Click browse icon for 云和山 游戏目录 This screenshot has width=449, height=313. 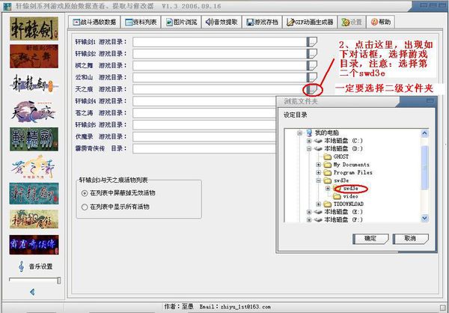312,77
